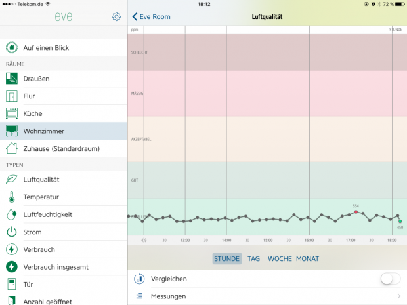The image size is (407, 305).
Task: Select the Wohnzimmer room
Action: [x=64, y=131]
